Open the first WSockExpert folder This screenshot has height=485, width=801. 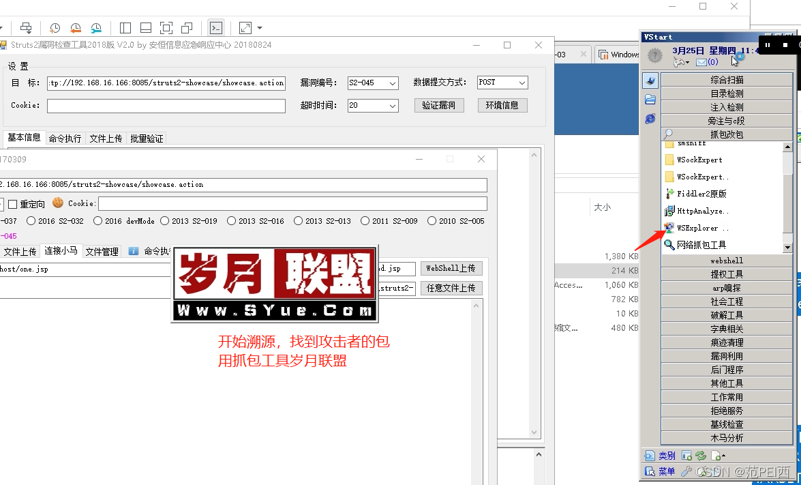pyautogui.click(x=694, y=160)
